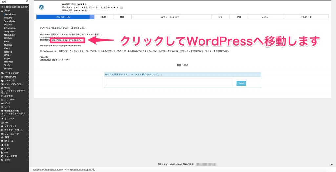The width and height of the screenshot is (336, 172).
Task: Click the changelog icon beside version numbers
Action: coord(121,7)
